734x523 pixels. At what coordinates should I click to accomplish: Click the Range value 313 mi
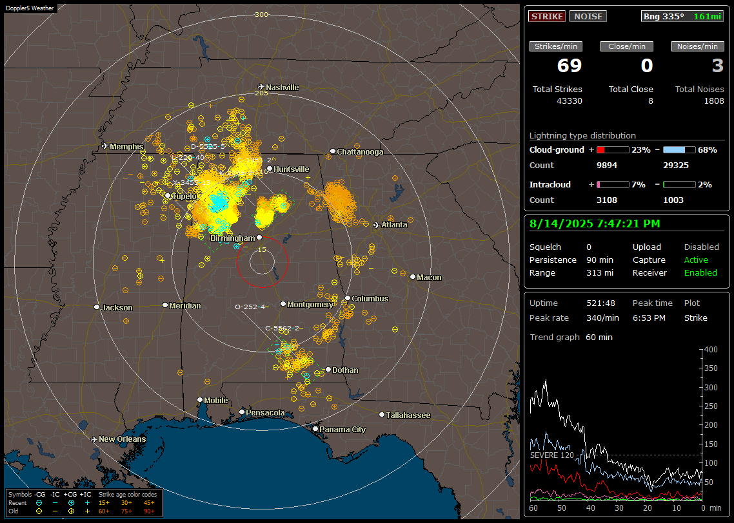[x=600, y=273]
